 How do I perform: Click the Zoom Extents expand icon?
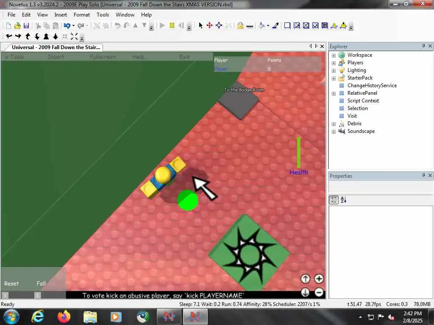click(74, 36)
